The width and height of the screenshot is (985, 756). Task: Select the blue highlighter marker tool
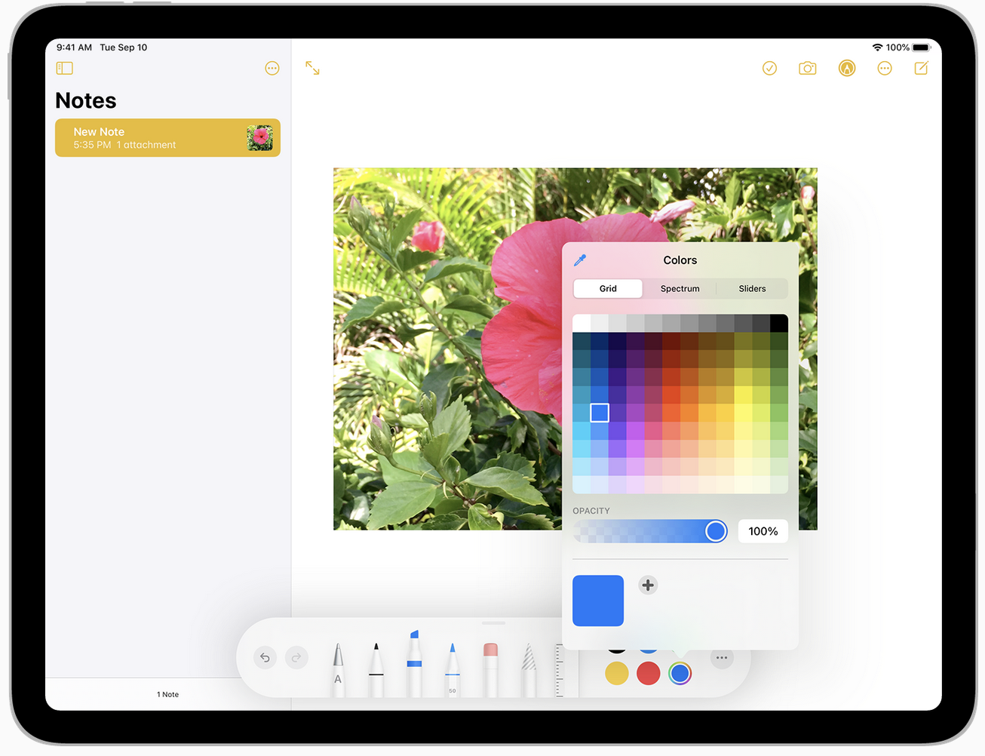(414, 664)
